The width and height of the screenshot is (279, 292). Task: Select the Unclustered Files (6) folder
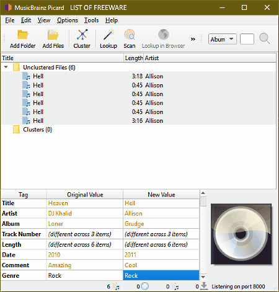pos(49,68)
